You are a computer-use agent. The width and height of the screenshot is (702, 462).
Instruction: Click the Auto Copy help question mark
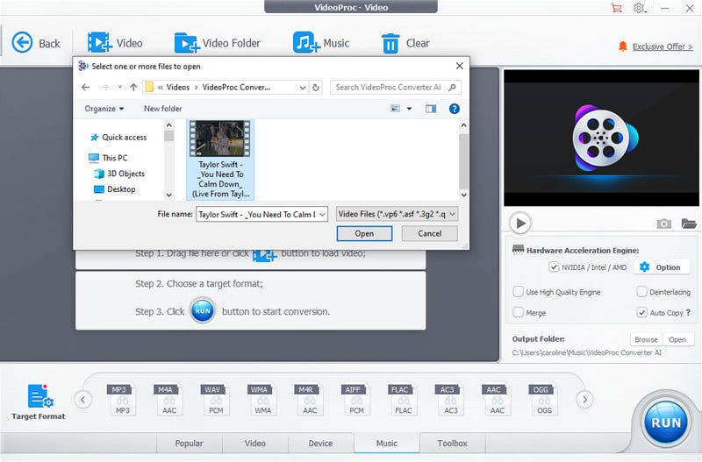click(x=688, y=312)
